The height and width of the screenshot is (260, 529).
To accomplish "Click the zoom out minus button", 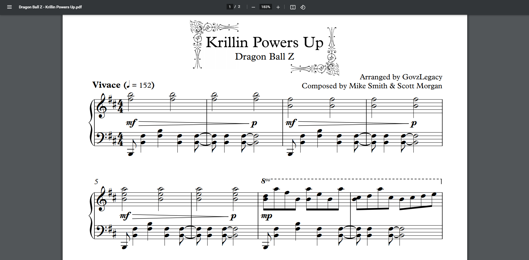I will (253, 7).
